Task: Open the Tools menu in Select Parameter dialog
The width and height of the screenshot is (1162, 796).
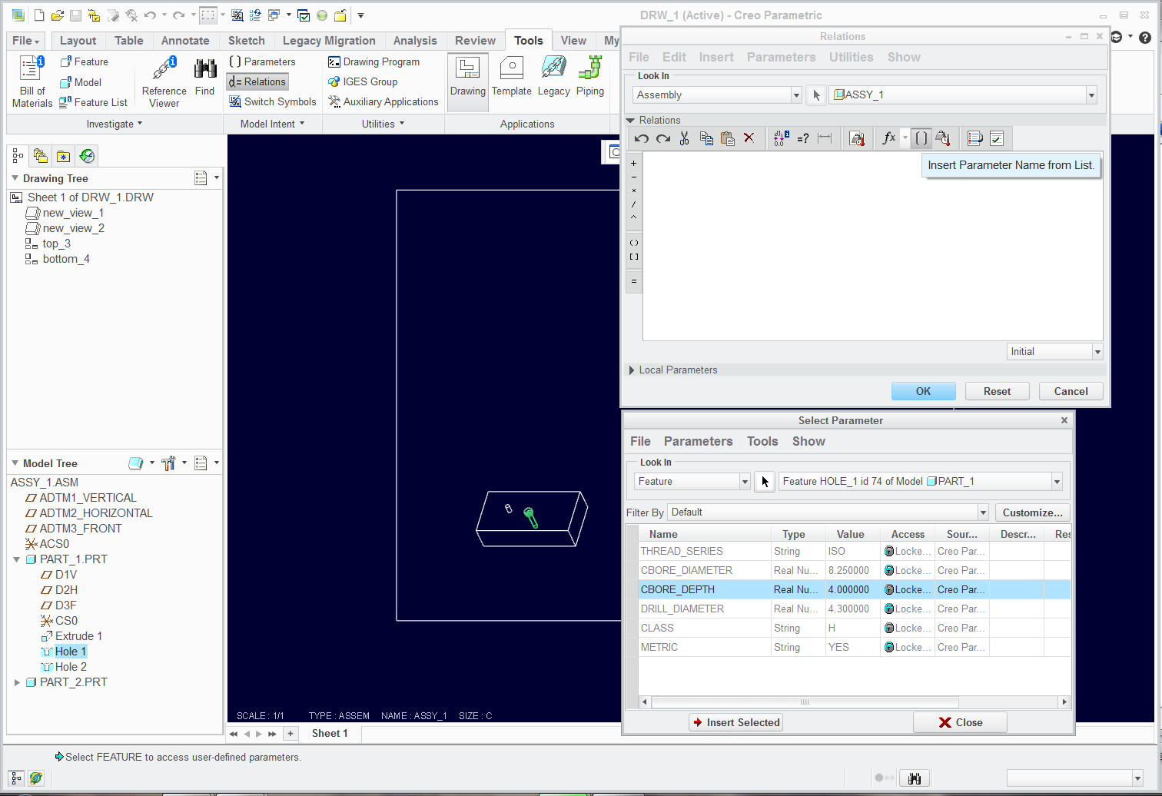Action: point(762,442)
